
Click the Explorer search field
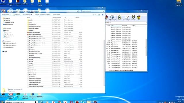coord(93,11)
